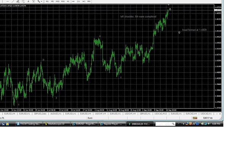Switch chart to M30 timeframe
The width and height of the screenshot is (238, 142).
[63, 2]
